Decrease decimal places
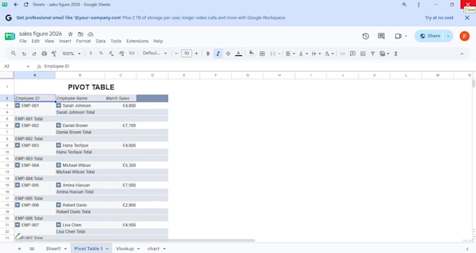This screenshot has height=253, width=476. coord(111,53)
